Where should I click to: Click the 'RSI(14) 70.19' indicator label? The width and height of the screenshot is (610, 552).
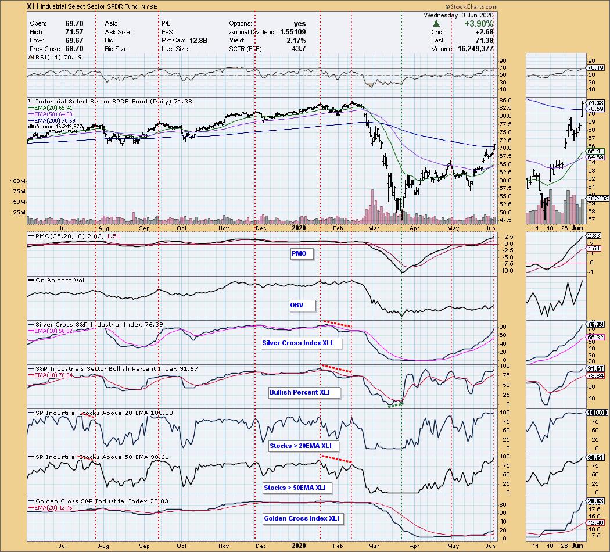tap(58, 57)
